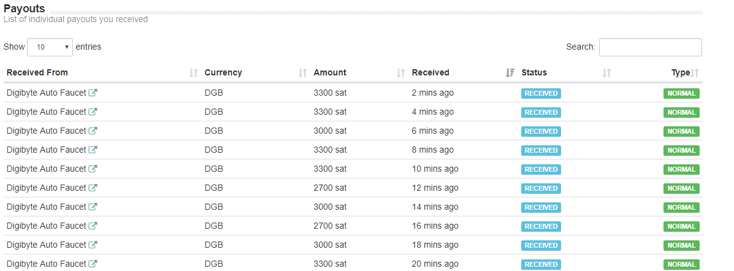The height and width of the screenshot is (271, 734).
Task: Open external link icon in 2 mins ago row
Action: click(x=93, y=93)
